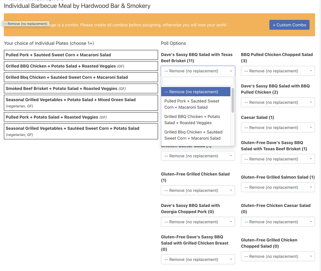Select the vegetarian Seasonal Grilled Vegetables plate
Image resolution: width=321 pixels, height=271 pixels.
[x=80, y=102]
